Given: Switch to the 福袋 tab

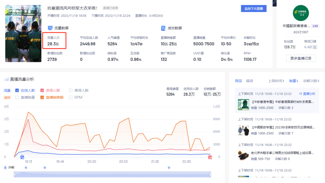Looking at the screenshot, I should (x=249, y=81).
